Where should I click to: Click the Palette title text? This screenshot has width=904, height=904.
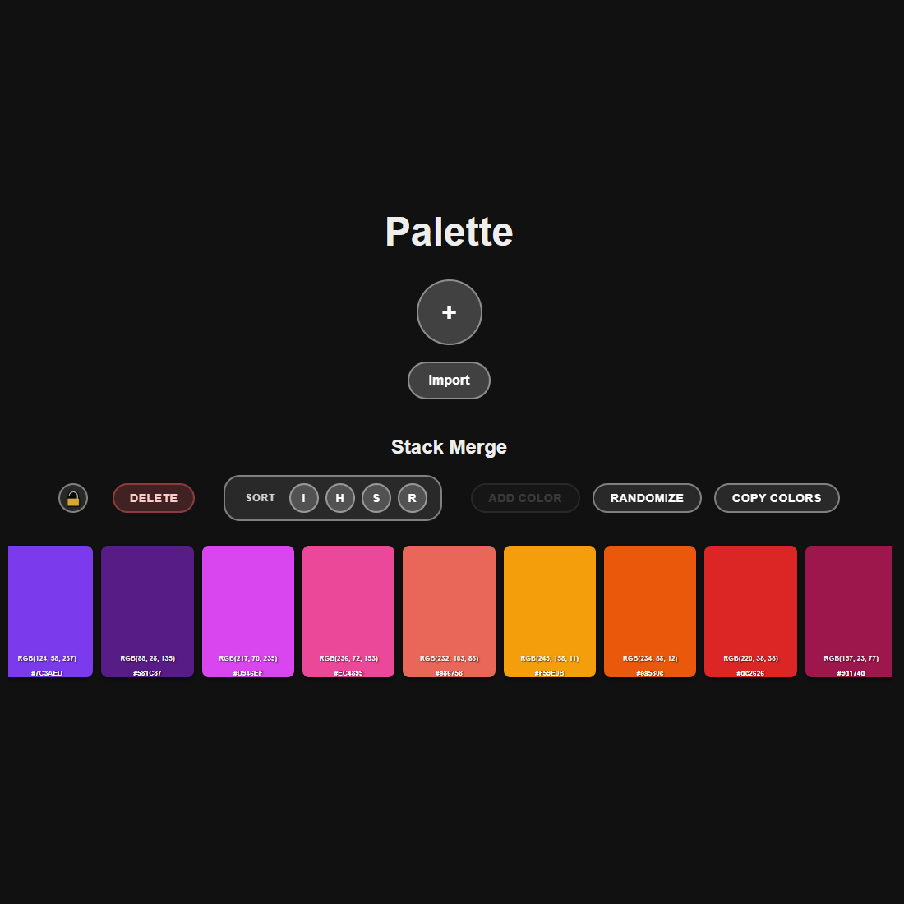tap(449, 232)
